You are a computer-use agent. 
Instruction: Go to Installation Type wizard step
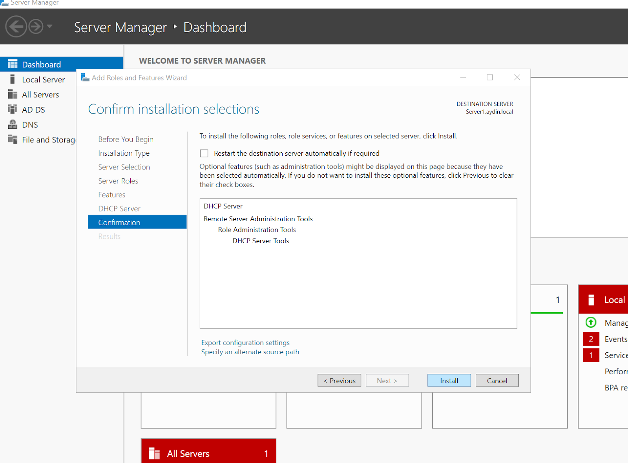point(124,153)
